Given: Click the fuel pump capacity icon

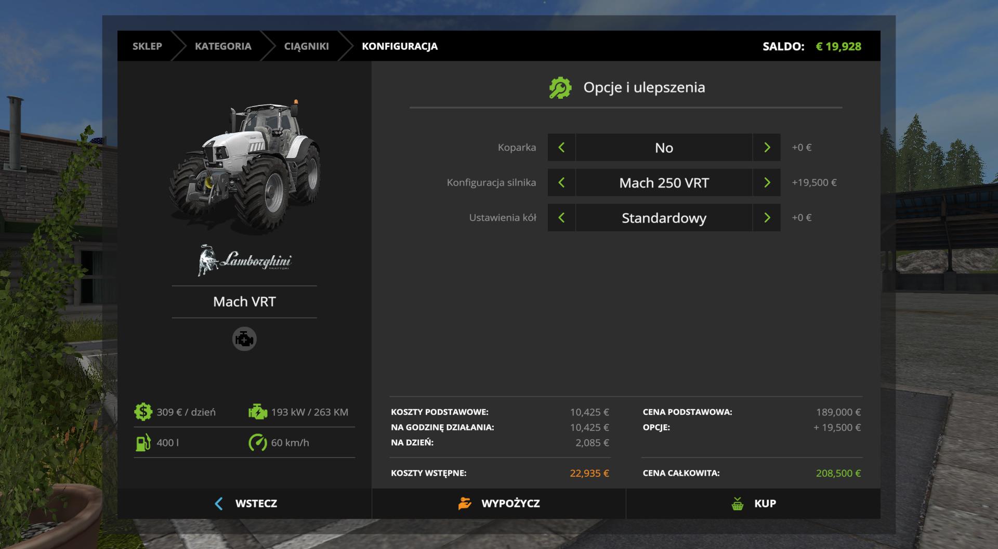Looking at the screenshot, I should point(143,442).
